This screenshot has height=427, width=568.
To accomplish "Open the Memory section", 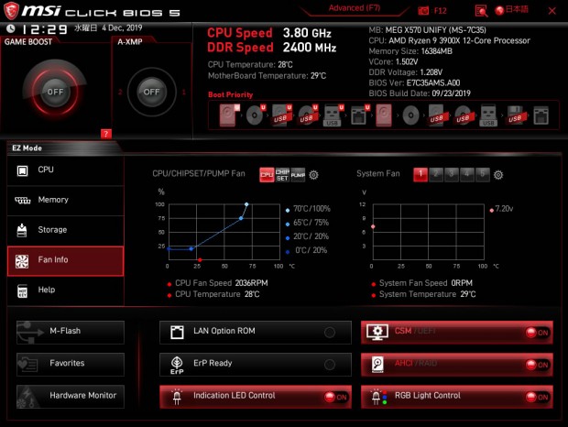I will tap(66, 200).
